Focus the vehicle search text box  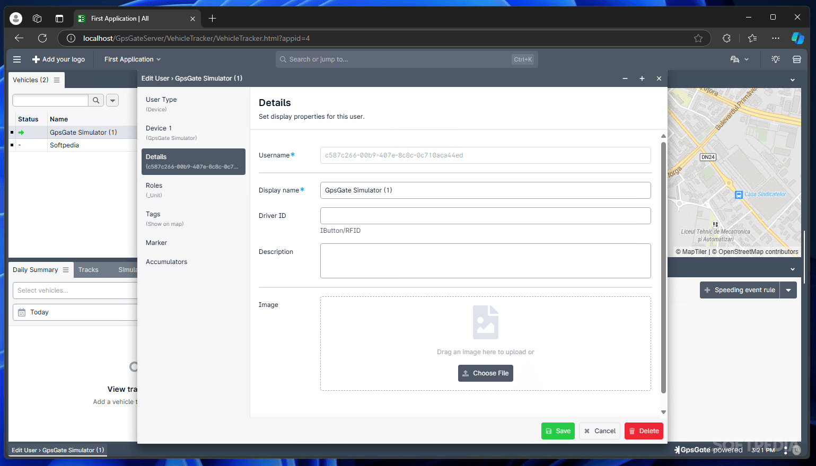(x=50, y=100)
